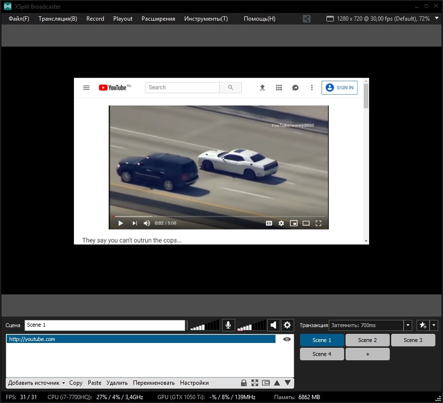Click the source layout picture-in-picture icon
The height and width of the screenshot is (403, 443).
pyautogui.click(x=266, y=383)
